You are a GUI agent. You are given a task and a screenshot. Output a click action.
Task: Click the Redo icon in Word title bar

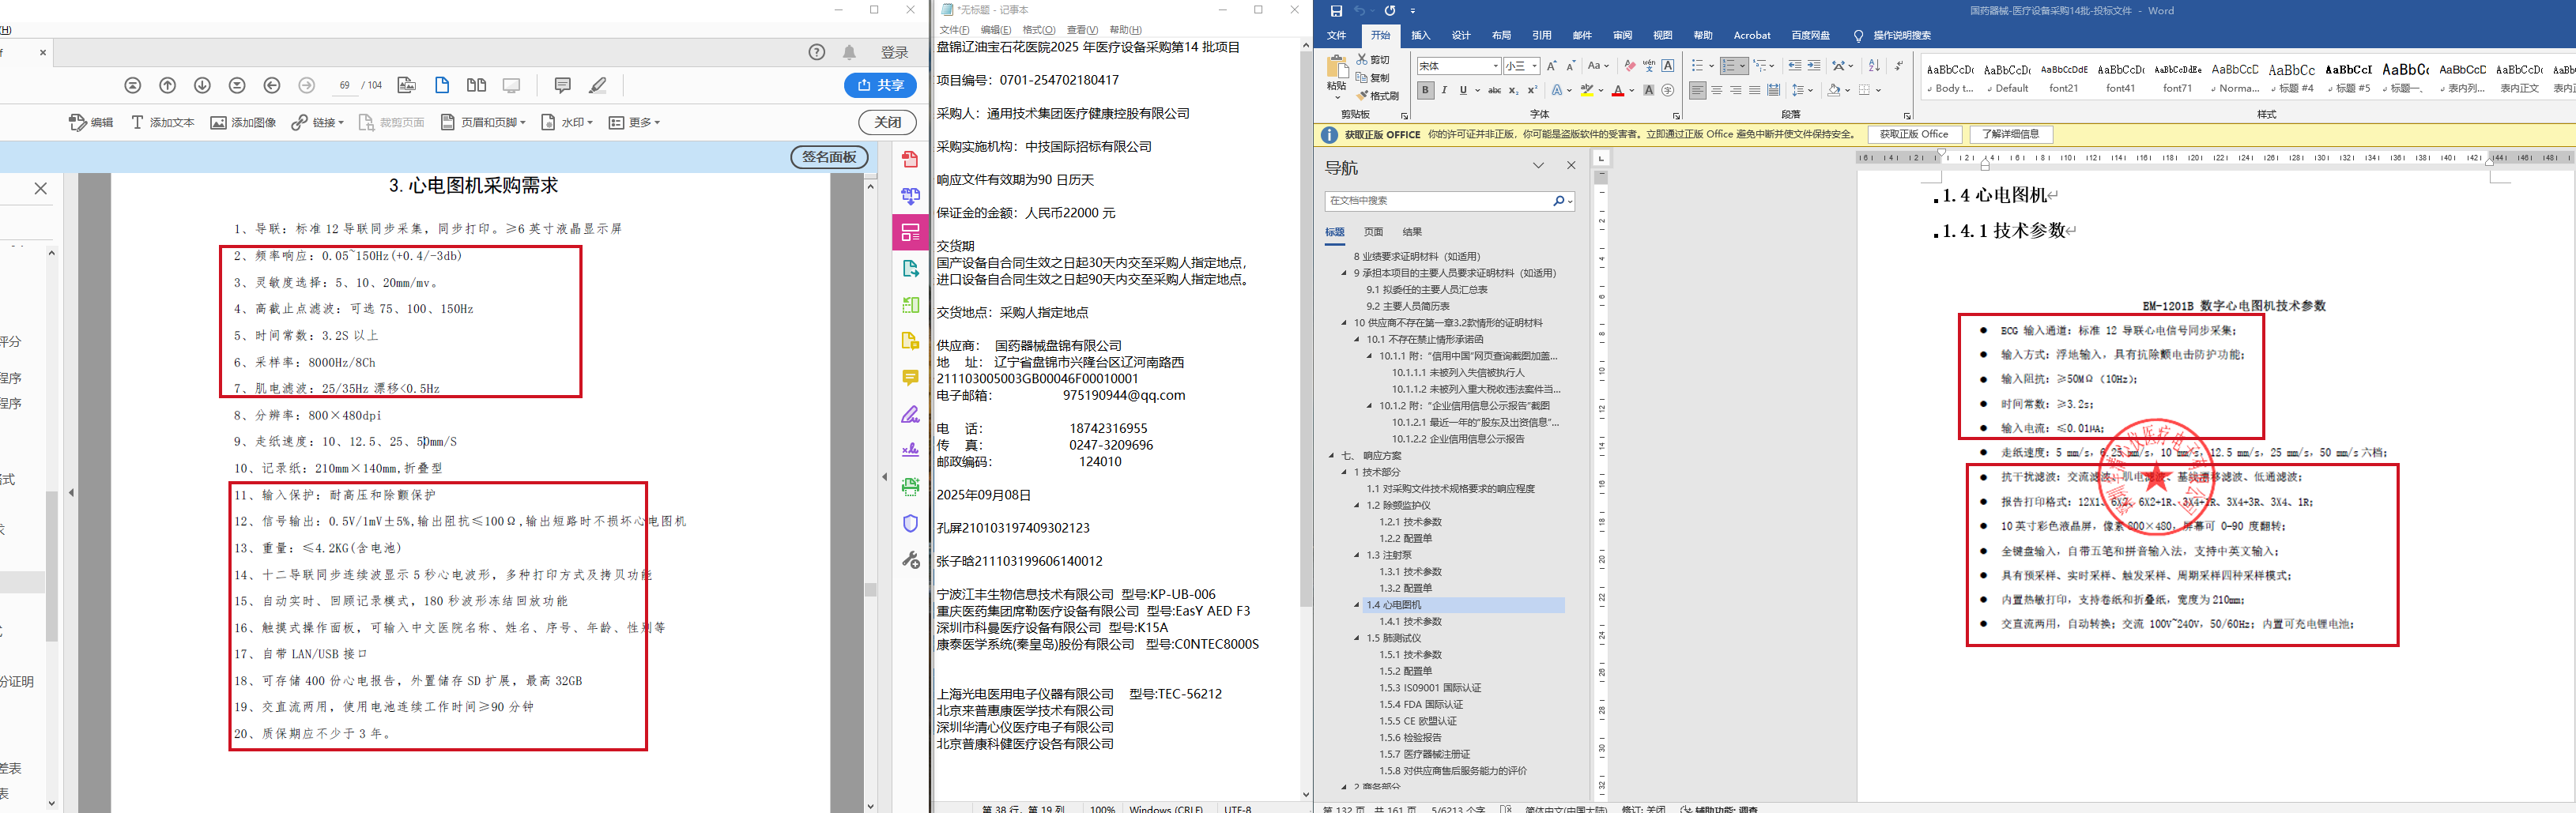click(1389, 11)
